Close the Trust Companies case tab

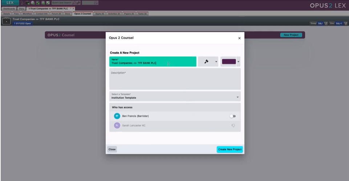click(73, 8)
